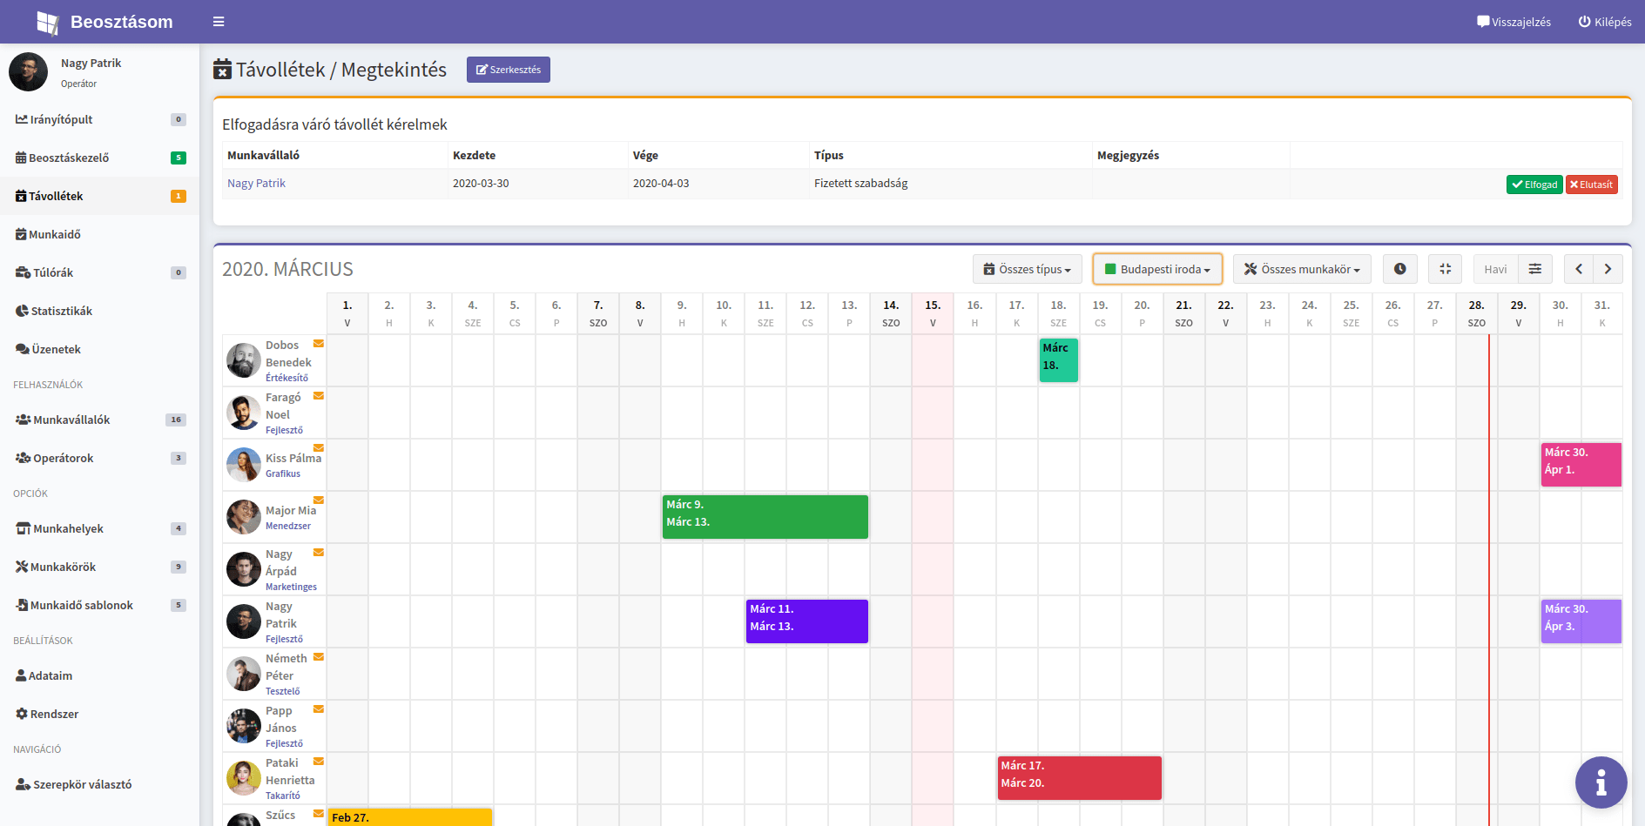Screen dimensions: 1645x826
Task: Go to previous month with left arrow
Action: (1578, 269)
